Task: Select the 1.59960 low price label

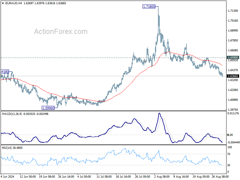Action: [48, 108]
